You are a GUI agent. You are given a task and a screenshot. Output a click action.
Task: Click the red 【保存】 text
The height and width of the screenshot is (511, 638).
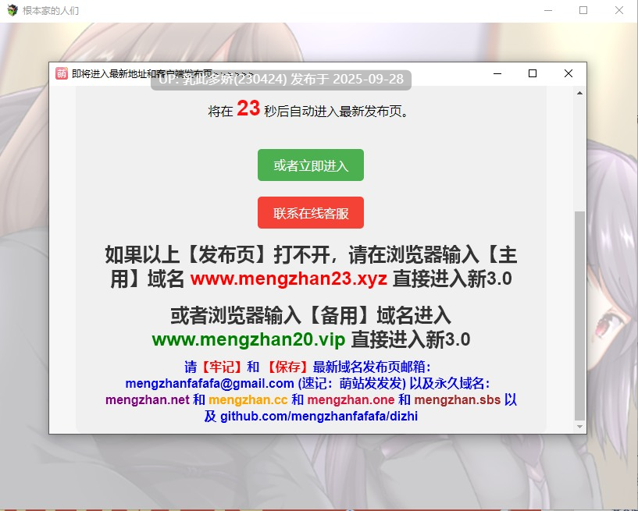point(287,367)
